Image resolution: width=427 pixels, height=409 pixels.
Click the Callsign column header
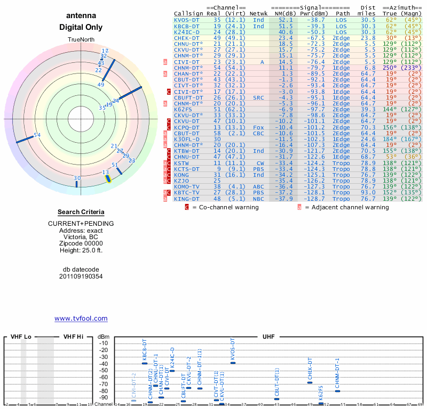(188, 14)
